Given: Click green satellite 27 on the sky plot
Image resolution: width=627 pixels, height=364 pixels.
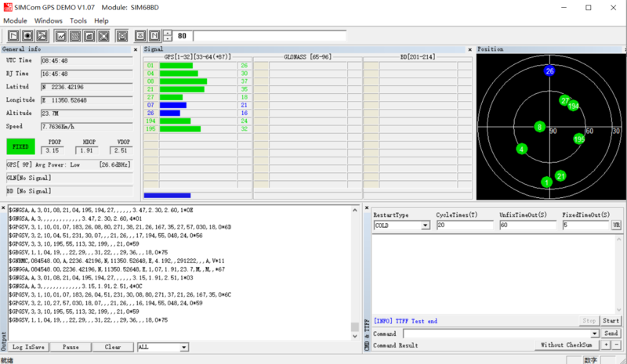Looking at the screenshot, I should pyautogui.click(x=564, y=100).
